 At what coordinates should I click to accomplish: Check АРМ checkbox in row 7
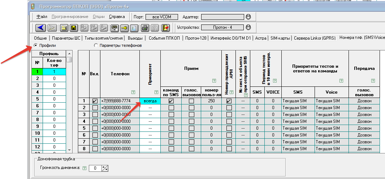[229, 142]
